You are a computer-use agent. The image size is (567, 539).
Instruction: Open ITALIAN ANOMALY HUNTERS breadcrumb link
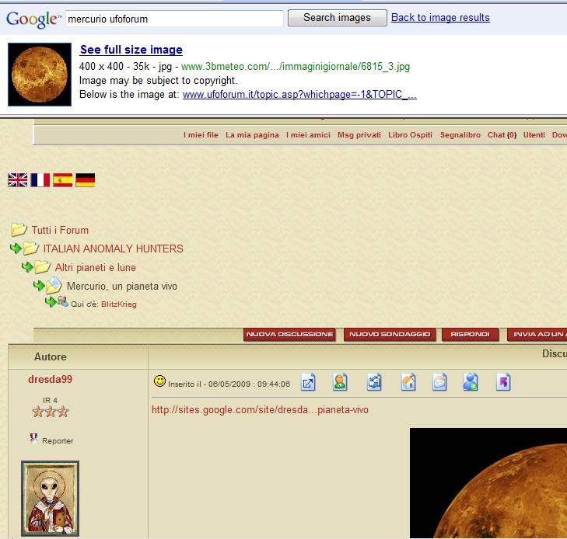pyautogui.click(x=114, y=249)
